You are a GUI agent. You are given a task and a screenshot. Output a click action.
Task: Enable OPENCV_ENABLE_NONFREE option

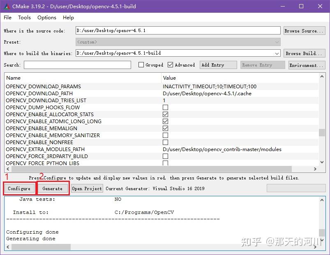166,142
